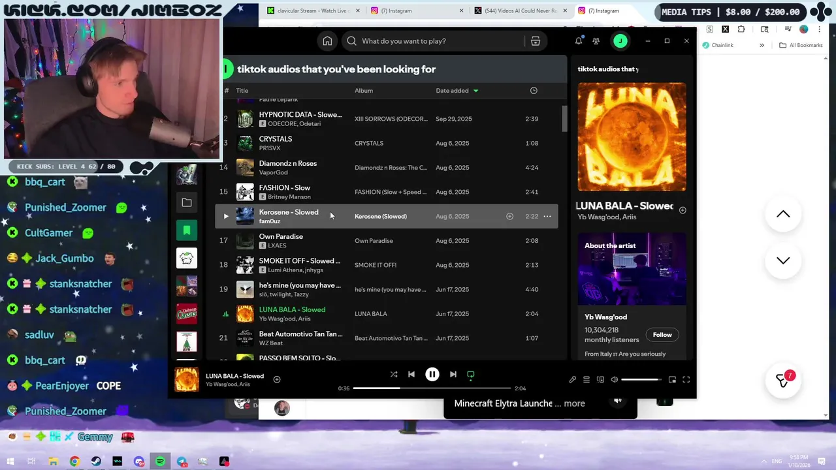The width and height of the screenshot is (836, 470).
Task: Open the green J profile avatar
Action: point(620,41)
